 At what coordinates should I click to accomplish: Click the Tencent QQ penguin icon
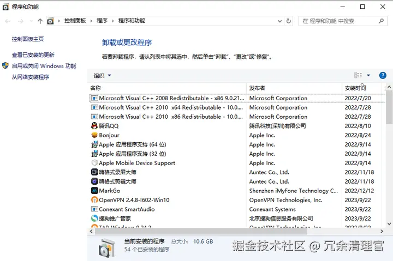tap(94, 126)
